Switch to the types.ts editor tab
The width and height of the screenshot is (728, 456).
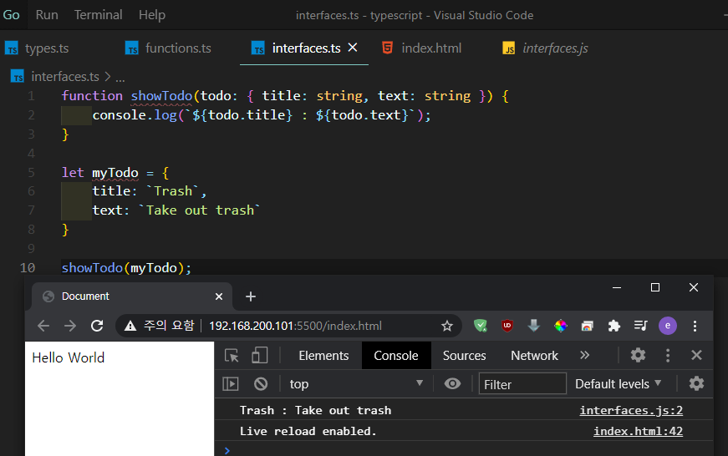coord(47,48)
